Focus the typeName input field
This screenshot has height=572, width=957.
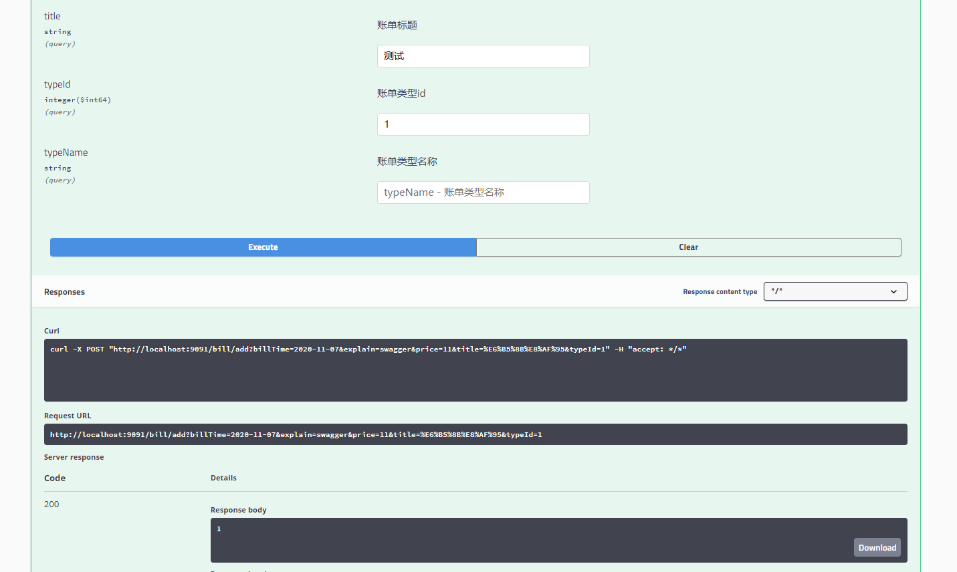483,192
